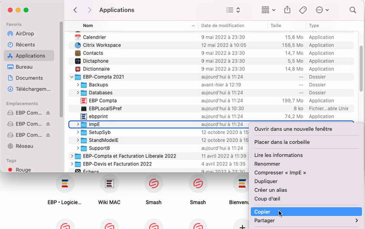Open the Partager submenu

pos(306,220)
